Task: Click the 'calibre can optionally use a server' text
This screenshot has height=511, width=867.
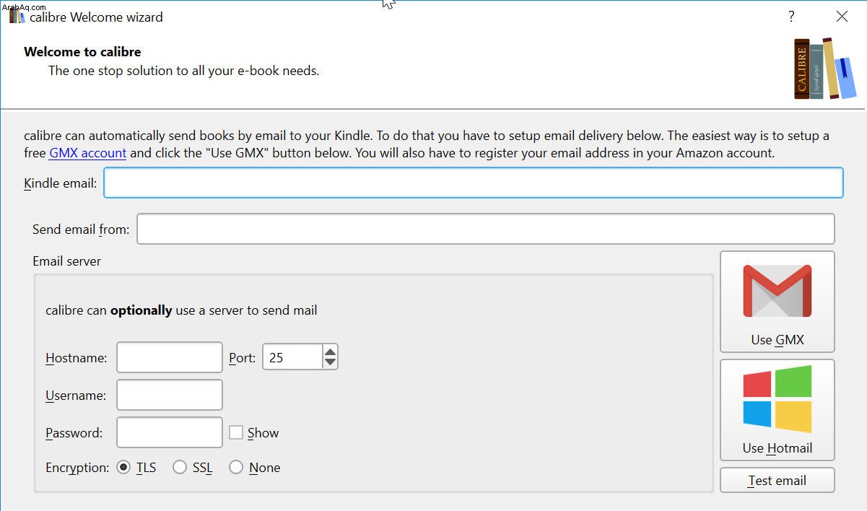Action: click(181, 310)
